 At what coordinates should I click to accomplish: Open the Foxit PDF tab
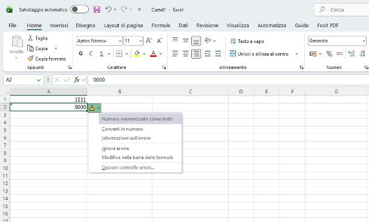pyautogui.click(x=328, y=25)
